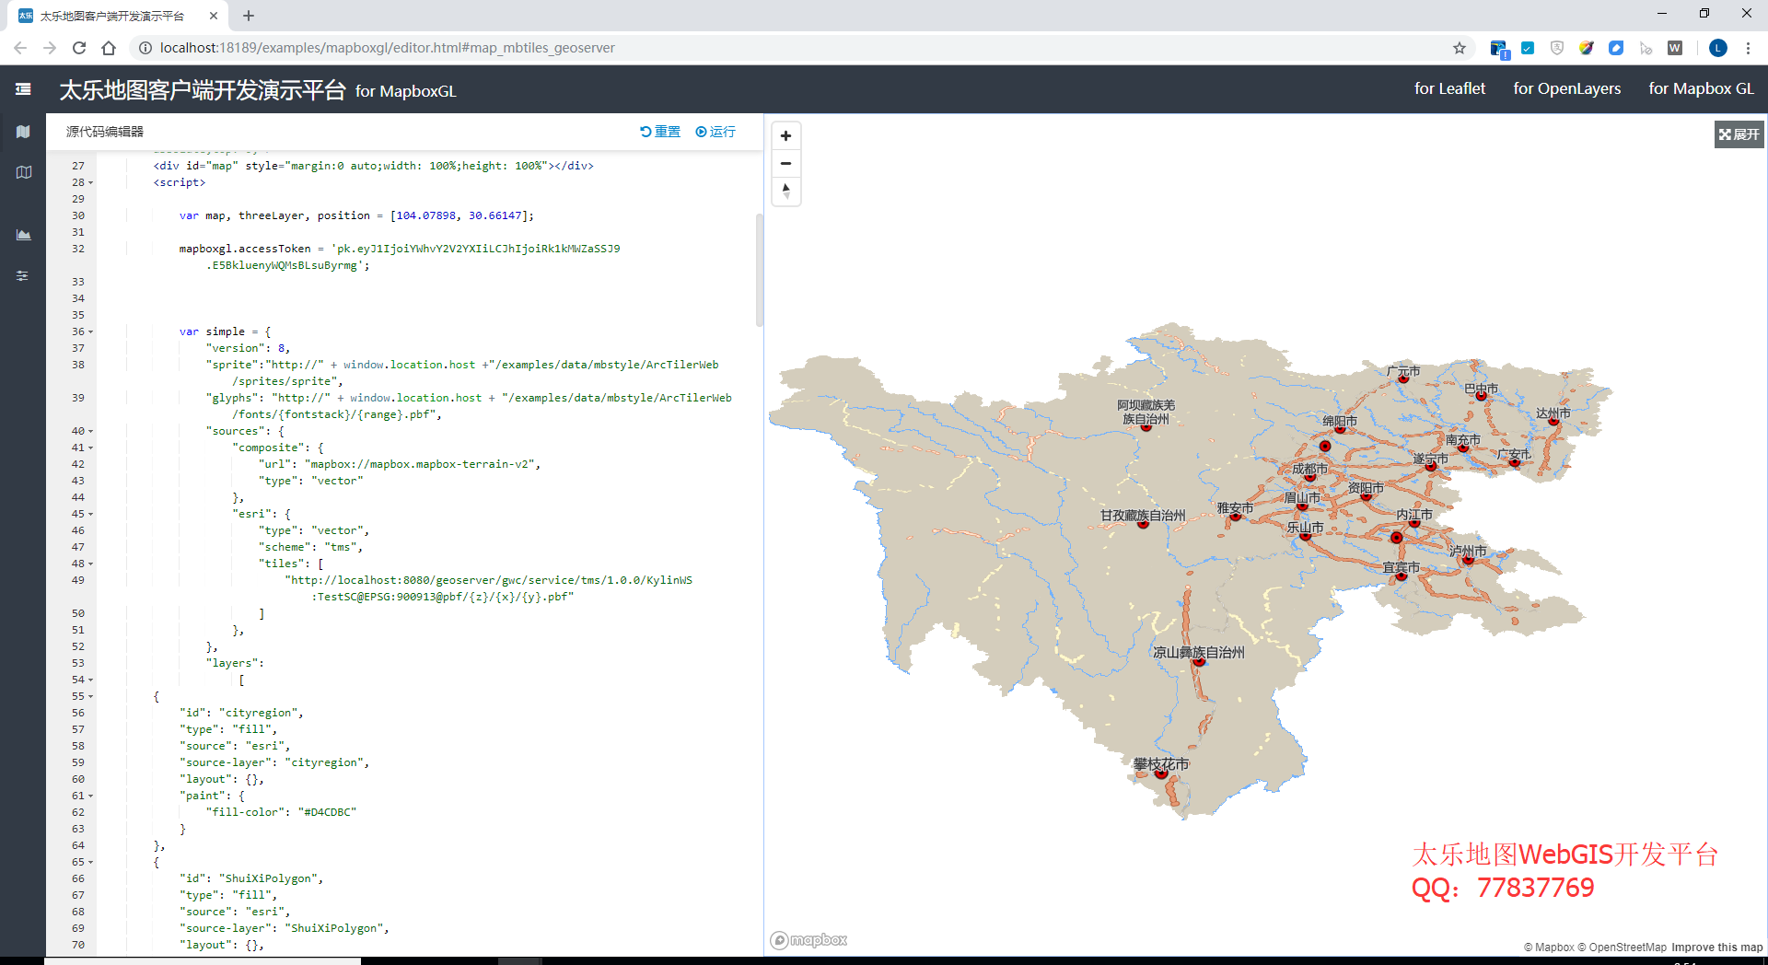1768x965 pixels.
Task: Zoom out using the map minus control
Action: [785, 163]
